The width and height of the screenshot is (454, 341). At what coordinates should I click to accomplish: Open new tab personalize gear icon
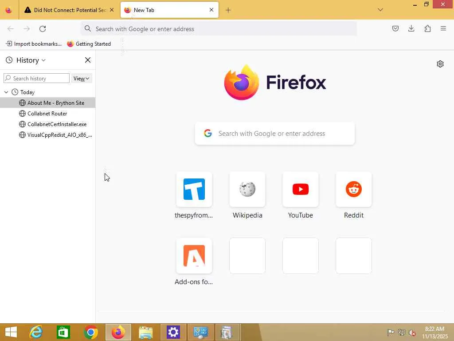click(440, 64)
